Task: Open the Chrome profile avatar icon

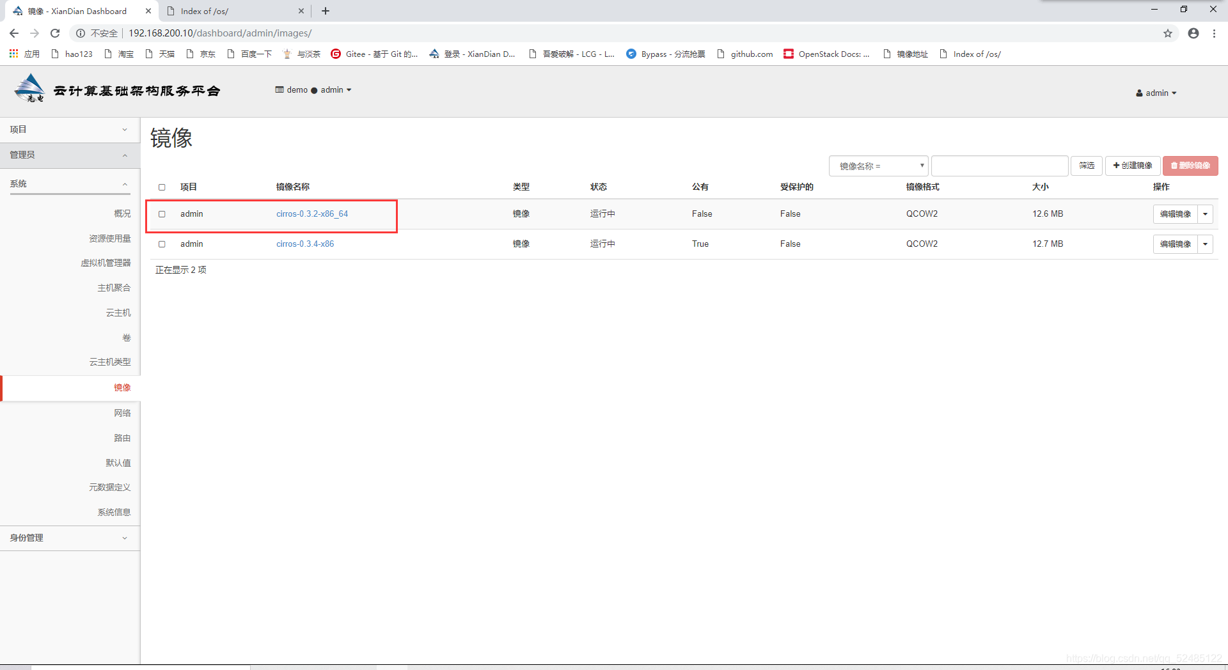Action: [x=1193, y=33]
